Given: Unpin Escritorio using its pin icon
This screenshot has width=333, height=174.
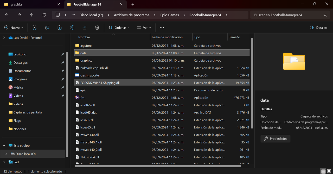Looking at the screenshot, I should tap(63, 54).
